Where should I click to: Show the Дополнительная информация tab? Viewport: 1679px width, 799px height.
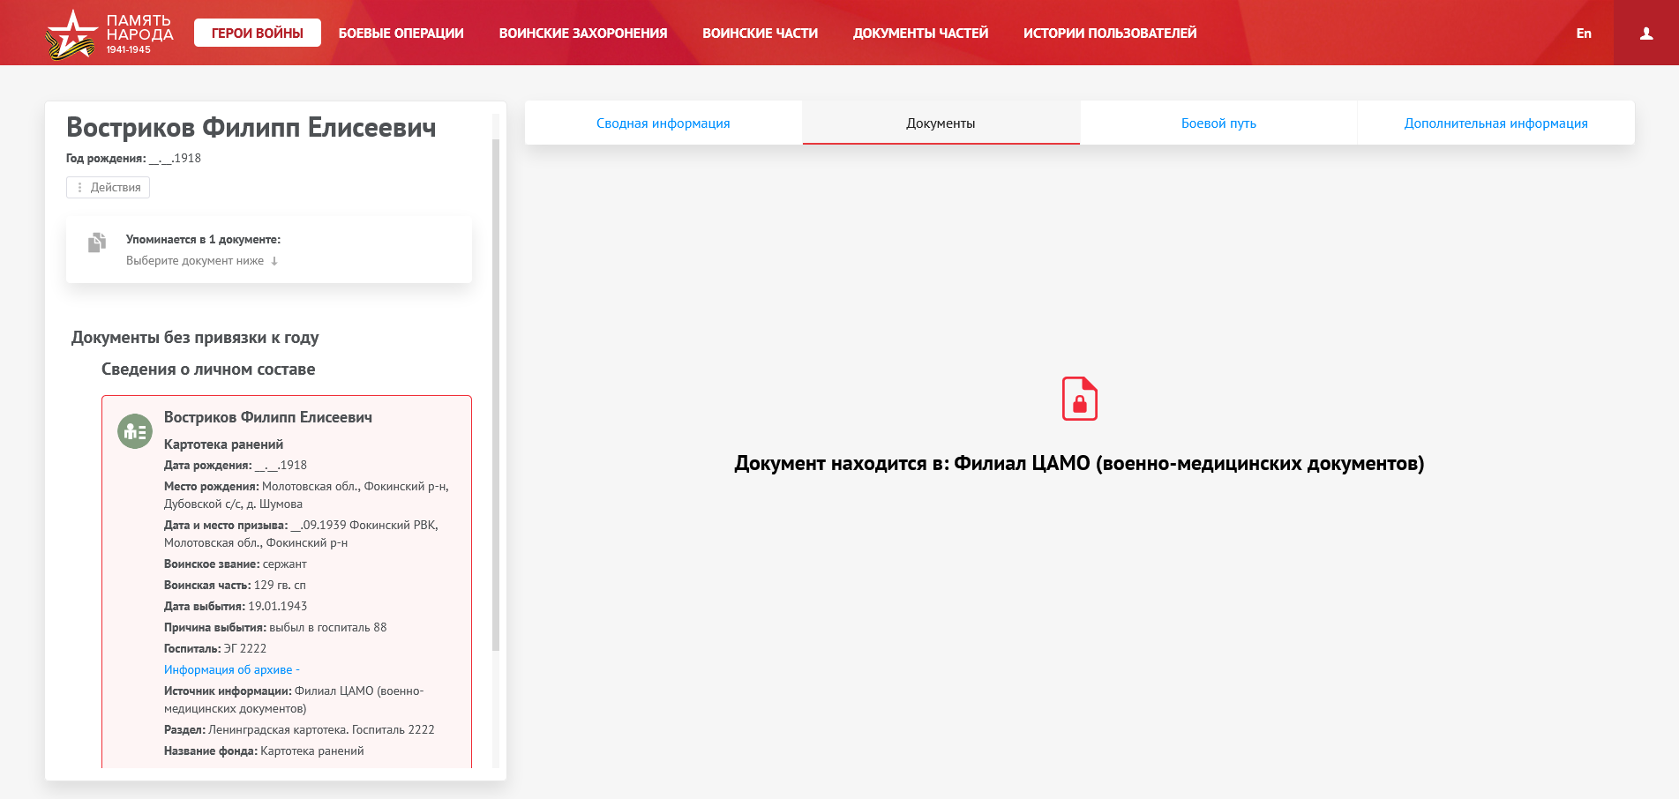1495,123
